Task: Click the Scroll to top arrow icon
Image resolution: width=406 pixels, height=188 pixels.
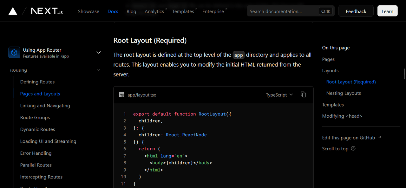Action: tap(353, 148)
